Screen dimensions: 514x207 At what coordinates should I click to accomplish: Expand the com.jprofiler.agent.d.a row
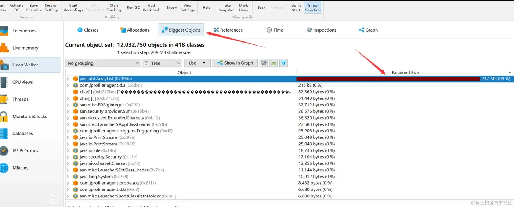click(68, 85)
